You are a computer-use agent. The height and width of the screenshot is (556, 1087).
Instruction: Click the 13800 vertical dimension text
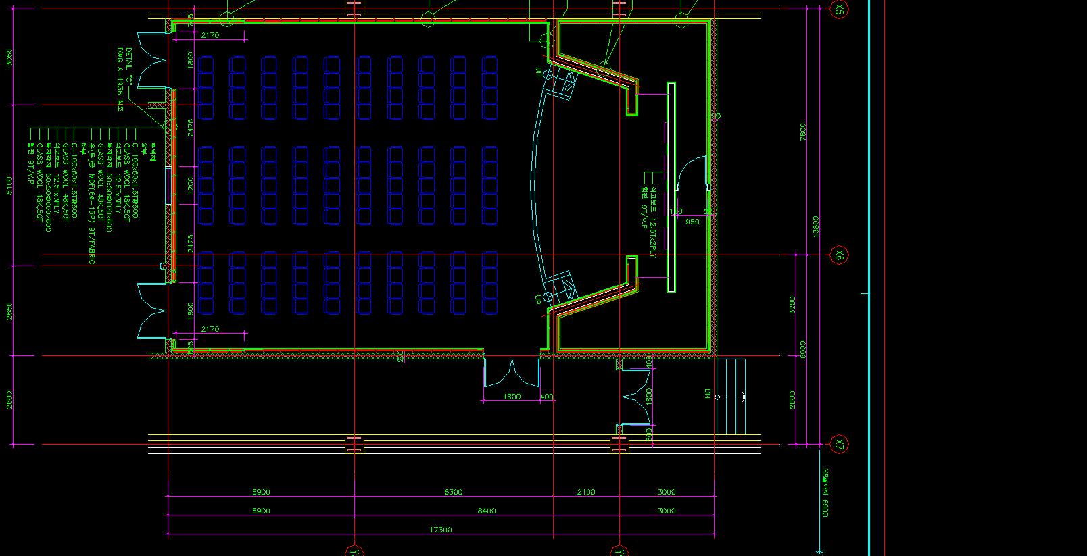[816, 226]
